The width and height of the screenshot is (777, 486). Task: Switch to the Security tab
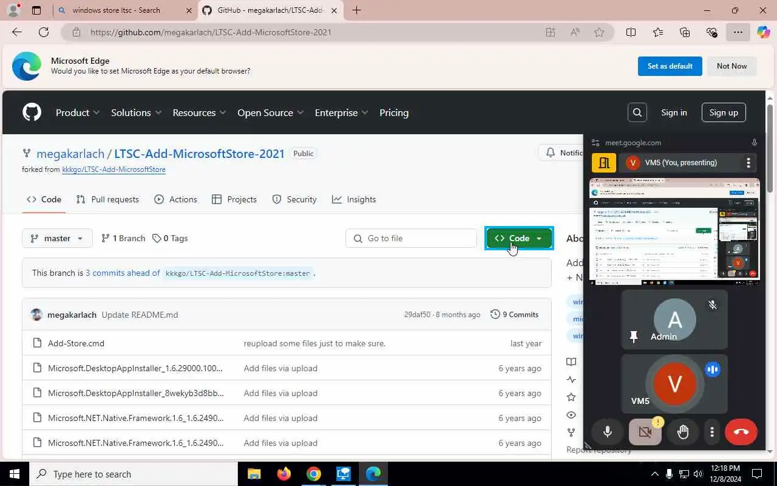pos(294,199)
